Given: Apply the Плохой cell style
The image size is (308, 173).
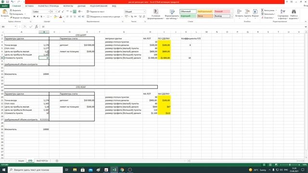Looking at the screenshot, I should click(x=222, y=12).
